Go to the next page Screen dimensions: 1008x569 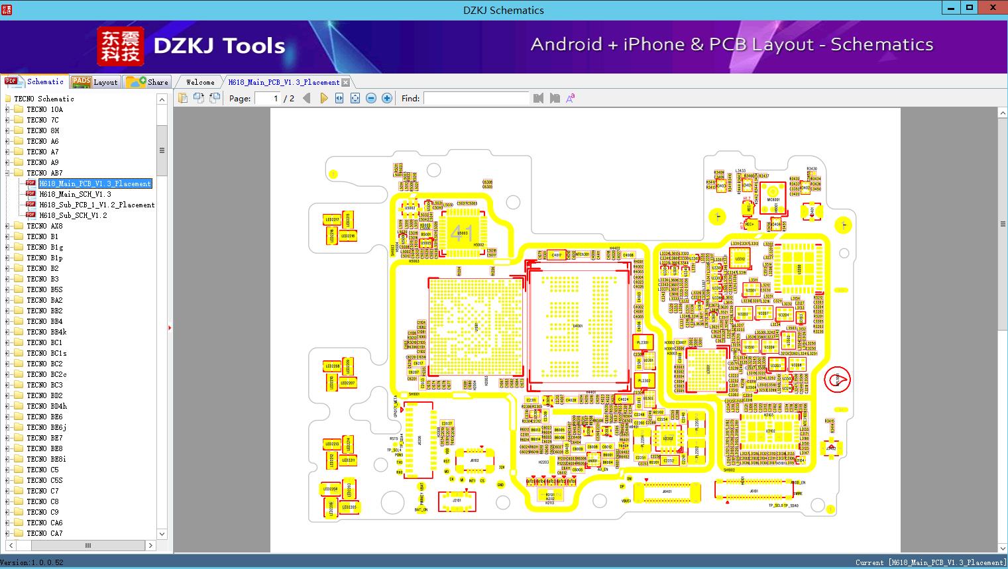point(323,98)
